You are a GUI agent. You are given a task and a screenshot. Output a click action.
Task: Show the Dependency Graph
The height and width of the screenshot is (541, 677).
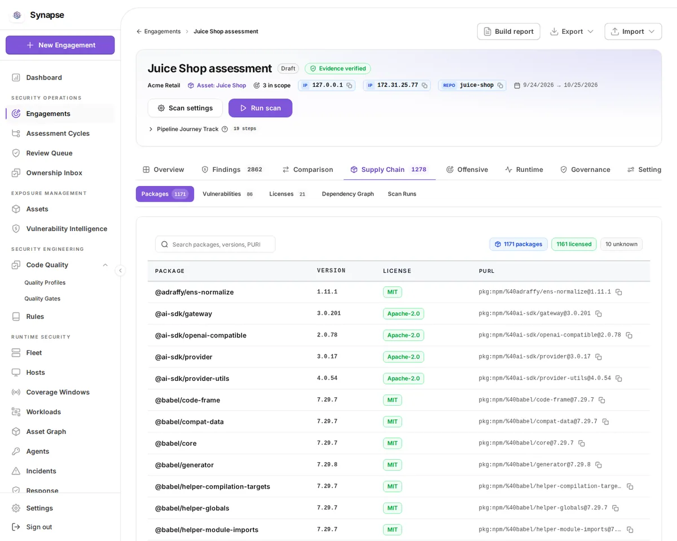[x=348, y=194]
